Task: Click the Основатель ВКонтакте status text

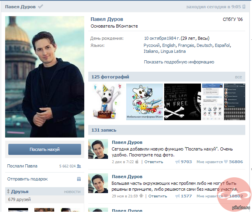Action: point(114,26)
